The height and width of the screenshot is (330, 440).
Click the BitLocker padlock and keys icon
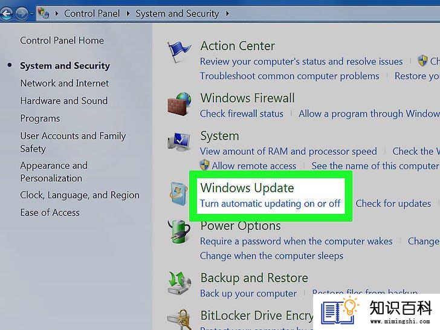[x=181, y=319]
